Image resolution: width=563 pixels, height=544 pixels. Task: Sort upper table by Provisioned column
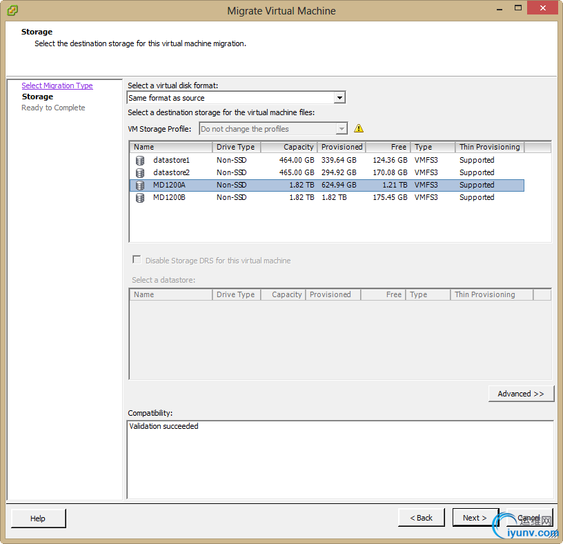pos(342,147)
